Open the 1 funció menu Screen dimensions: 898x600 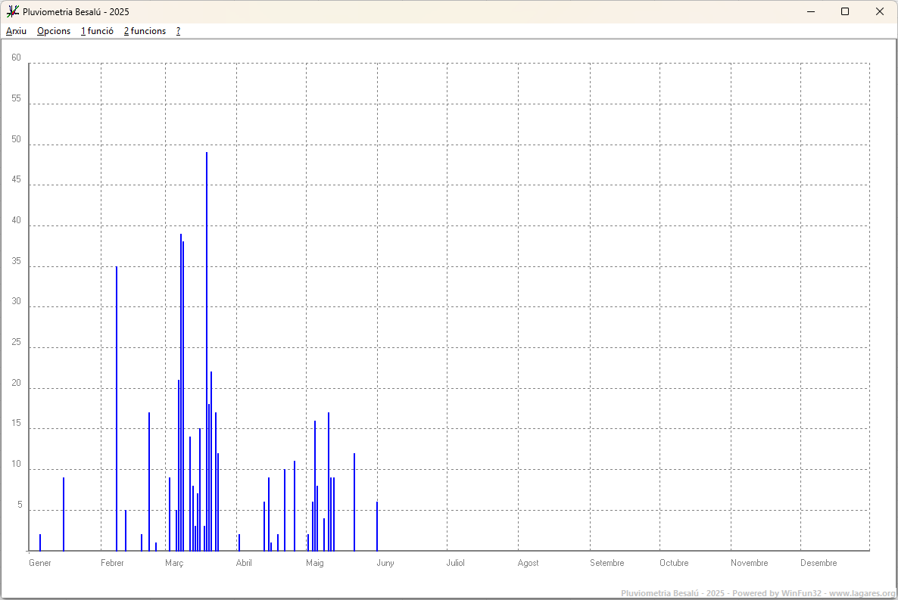point(98,31)
